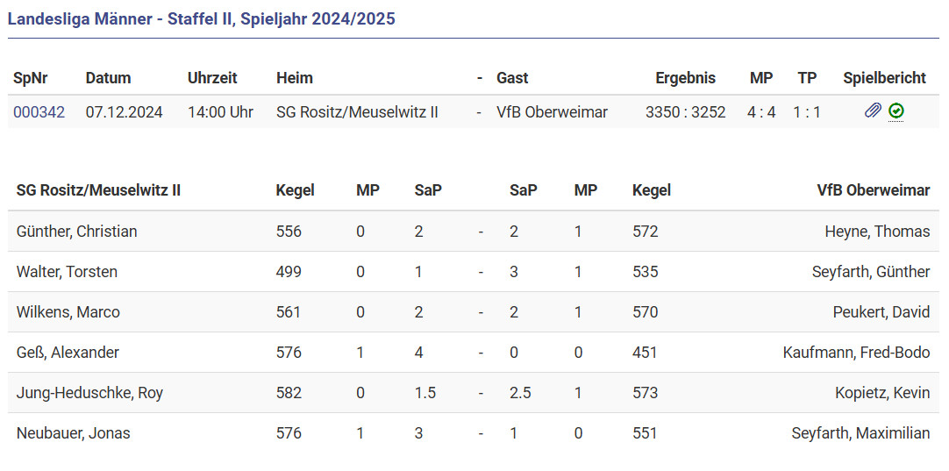
Task: Click guest player Heyne, Thomas
Action: coord(877,232)
